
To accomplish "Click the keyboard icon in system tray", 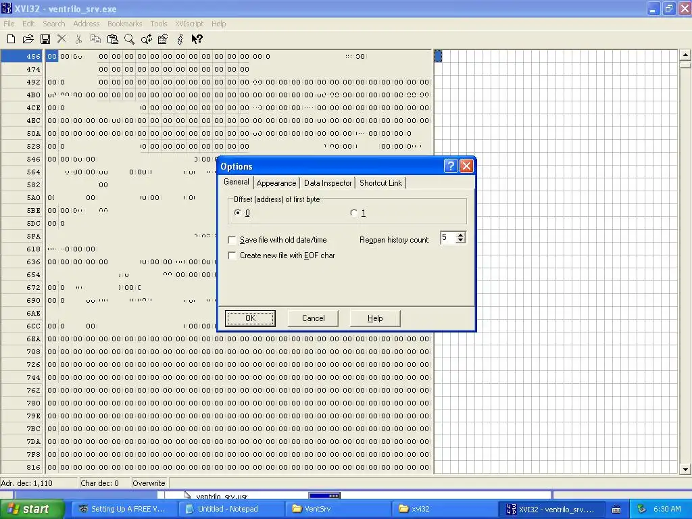I will coord(616,510).
